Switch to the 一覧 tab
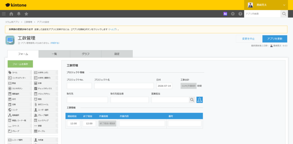Screen dimensions: 293x144 pyautogui.click(x=54, y=54)
